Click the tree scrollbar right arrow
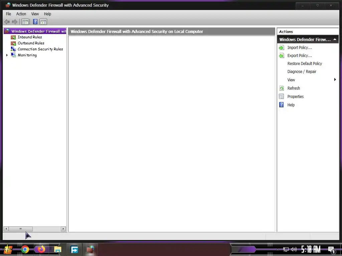This screenshot has height=256, width=342. point(63,229)
